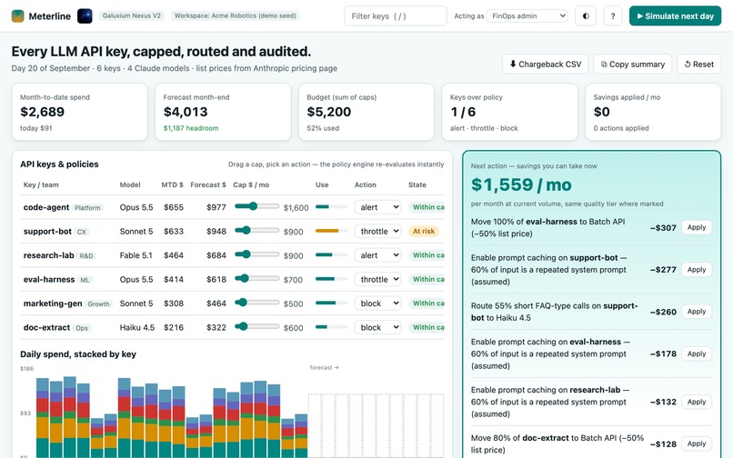Click the Meterline logo icon

pos(18,15)
